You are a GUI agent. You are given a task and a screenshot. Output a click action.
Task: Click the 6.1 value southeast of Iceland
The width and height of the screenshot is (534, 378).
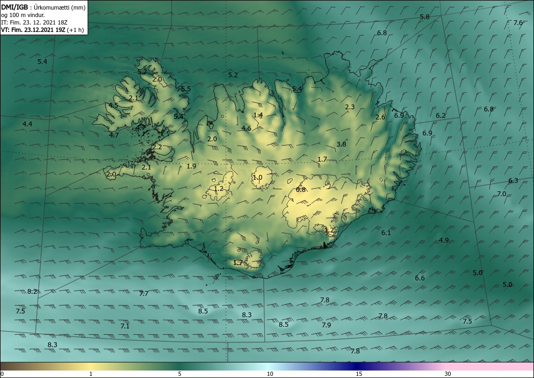pyautogui.click(x=386, y=233)
